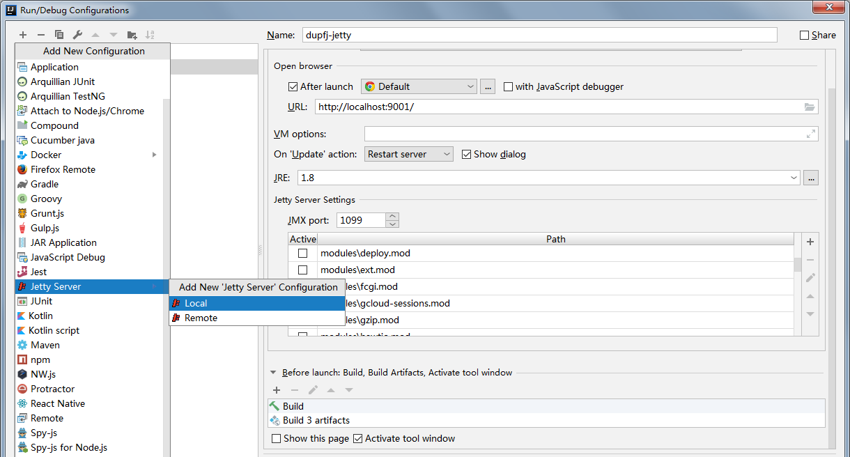Open the edit defaults wrench icon
The width and height of the screenshot is (850, 457).
(77, 35)
